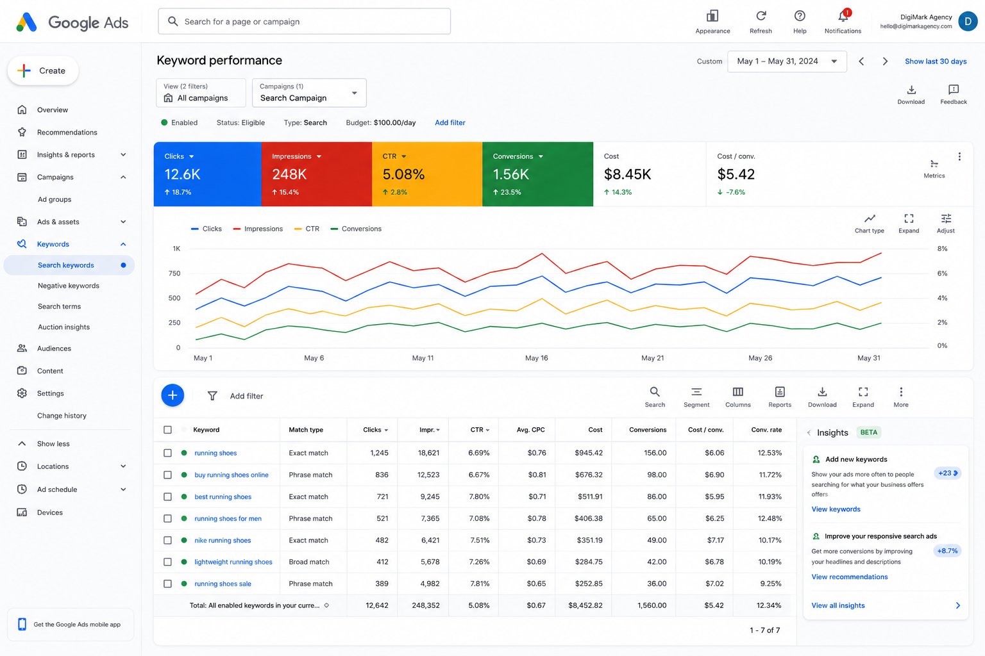Click Add filter link beside Budget

coord(450,122)
